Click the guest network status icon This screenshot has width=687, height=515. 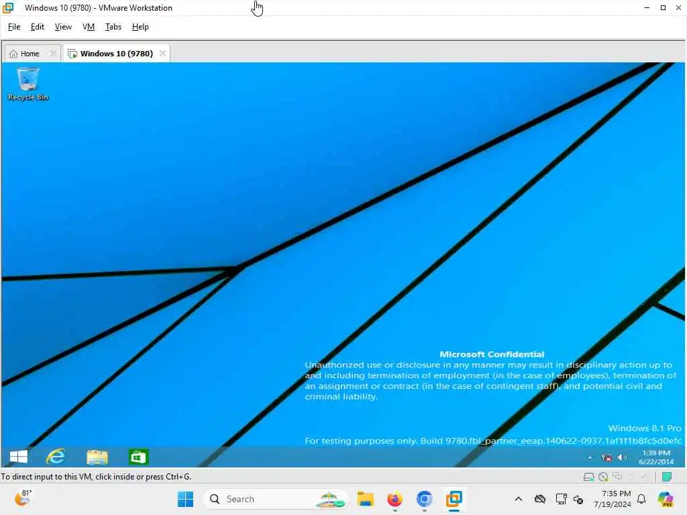(606, 457)
